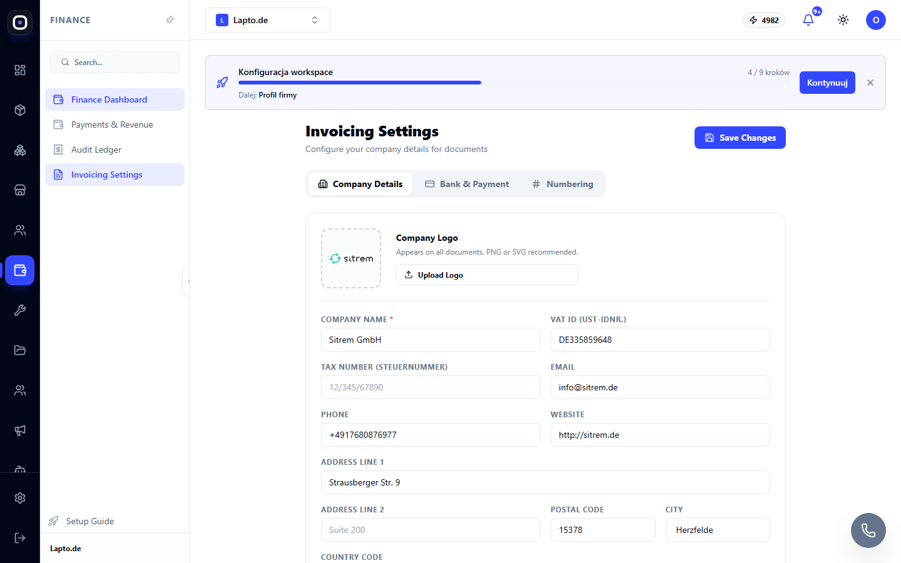
Task: Click the logout icon at bottom of rail
Action: point(20,538)
